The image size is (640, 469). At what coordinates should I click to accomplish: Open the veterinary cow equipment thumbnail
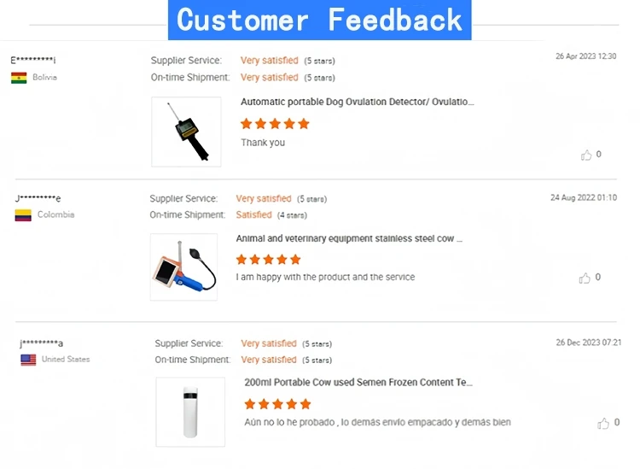[183, 267]
